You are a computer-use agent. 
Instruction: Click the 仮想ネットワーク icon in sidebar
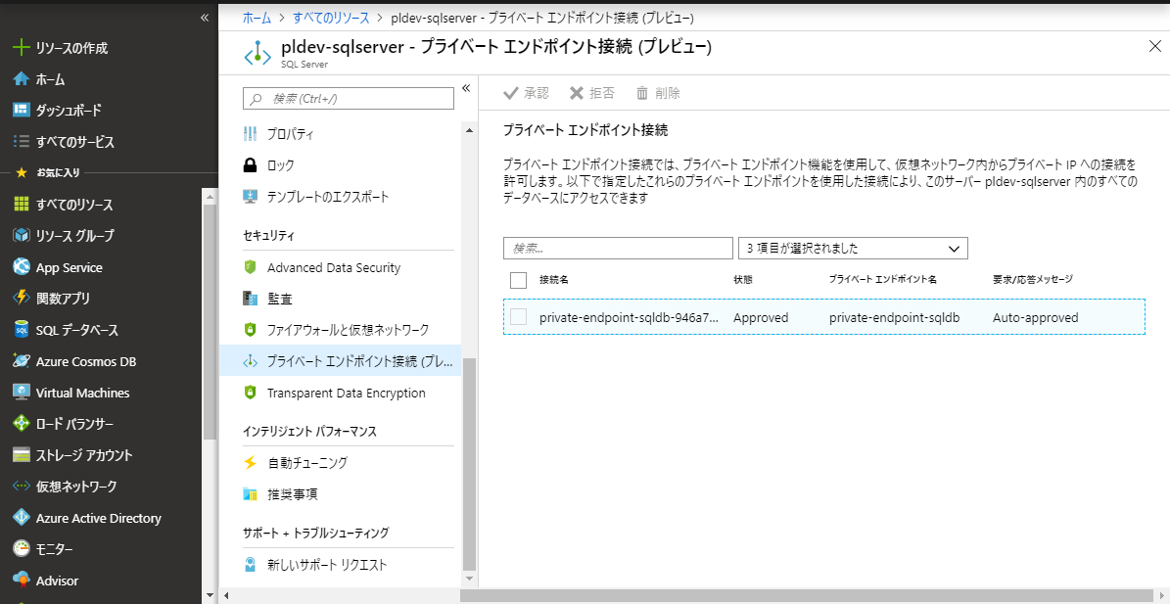pos(21,487)
